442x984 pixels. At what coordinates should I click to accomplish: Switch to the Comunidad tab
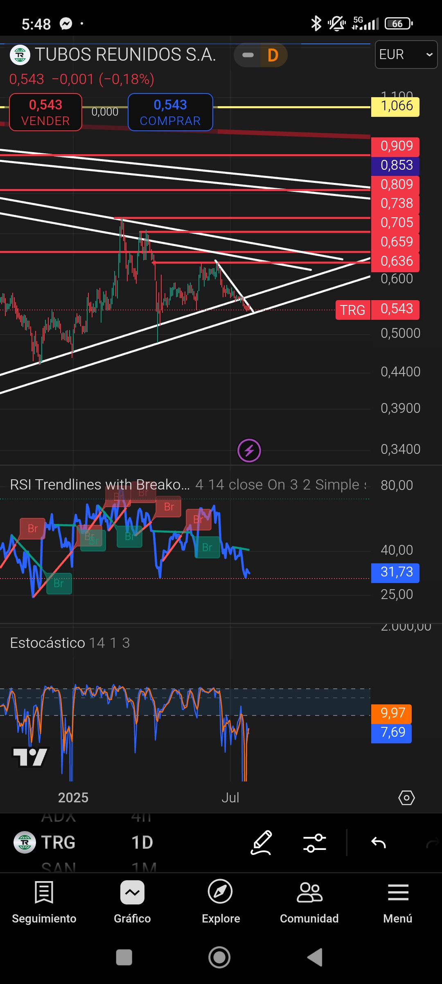tap(309, 902)
